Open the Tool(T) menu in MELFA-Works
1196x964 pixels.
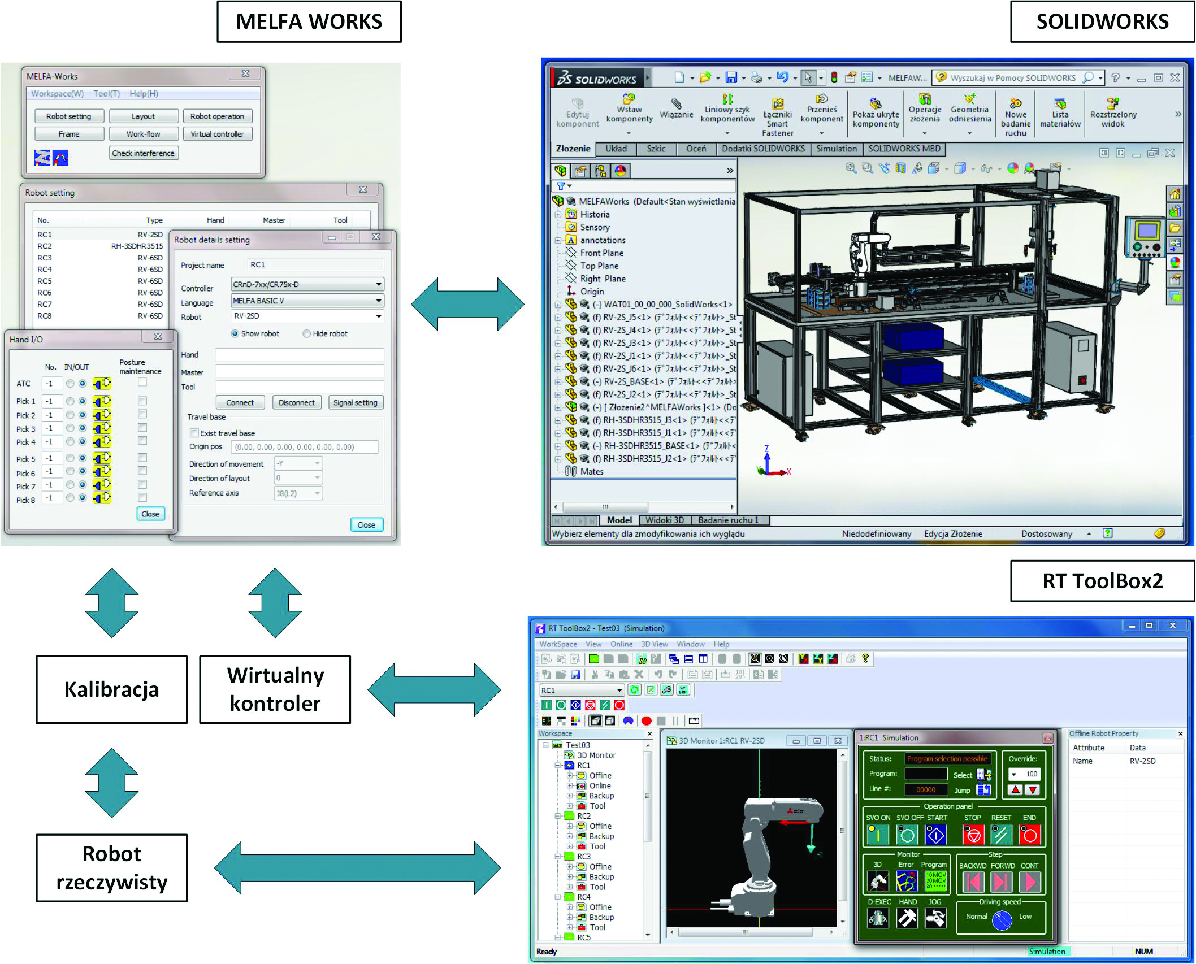pos(107,94)
